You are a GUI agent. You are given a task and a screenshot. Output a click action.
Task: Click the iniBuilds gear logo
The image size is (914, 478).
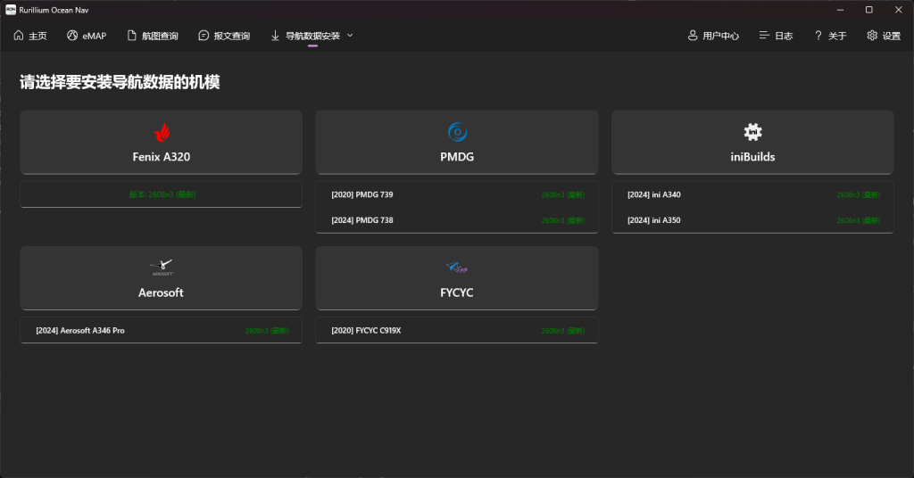pos(752,132)
